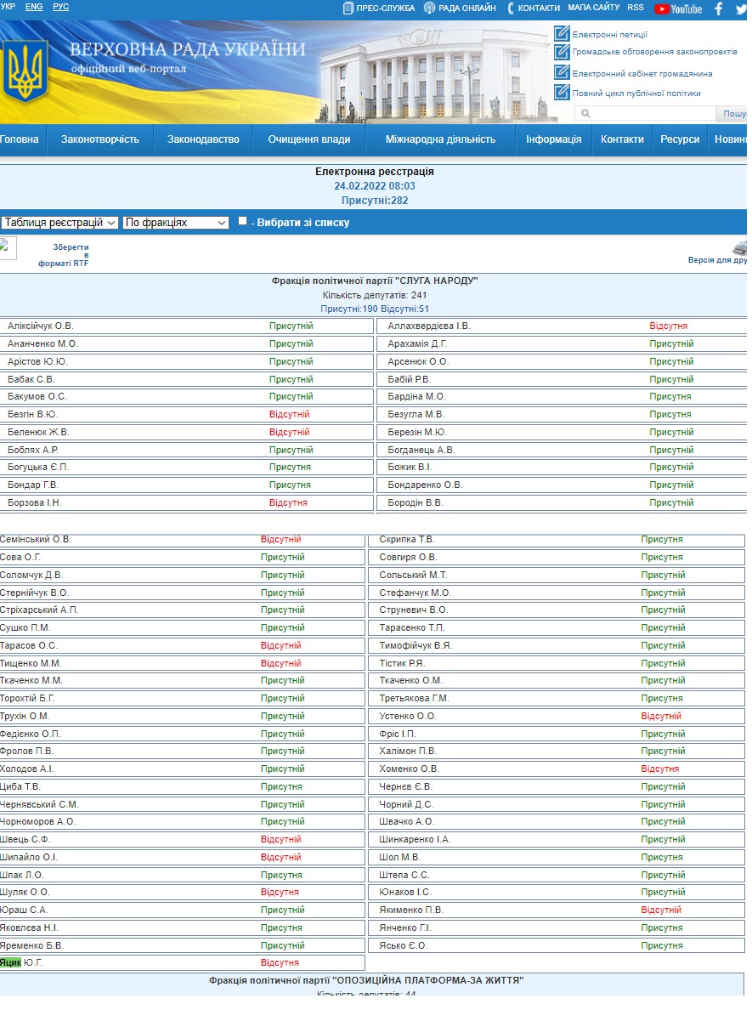Screen dimensions: 752x1021
Task: Click the Громадське обговорення законопроектів icon
Action: click(562, 52)
